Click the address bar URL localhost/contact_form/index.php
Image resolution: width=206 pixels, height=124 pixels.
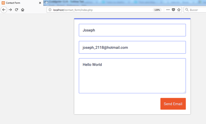[x=73, y=10]
